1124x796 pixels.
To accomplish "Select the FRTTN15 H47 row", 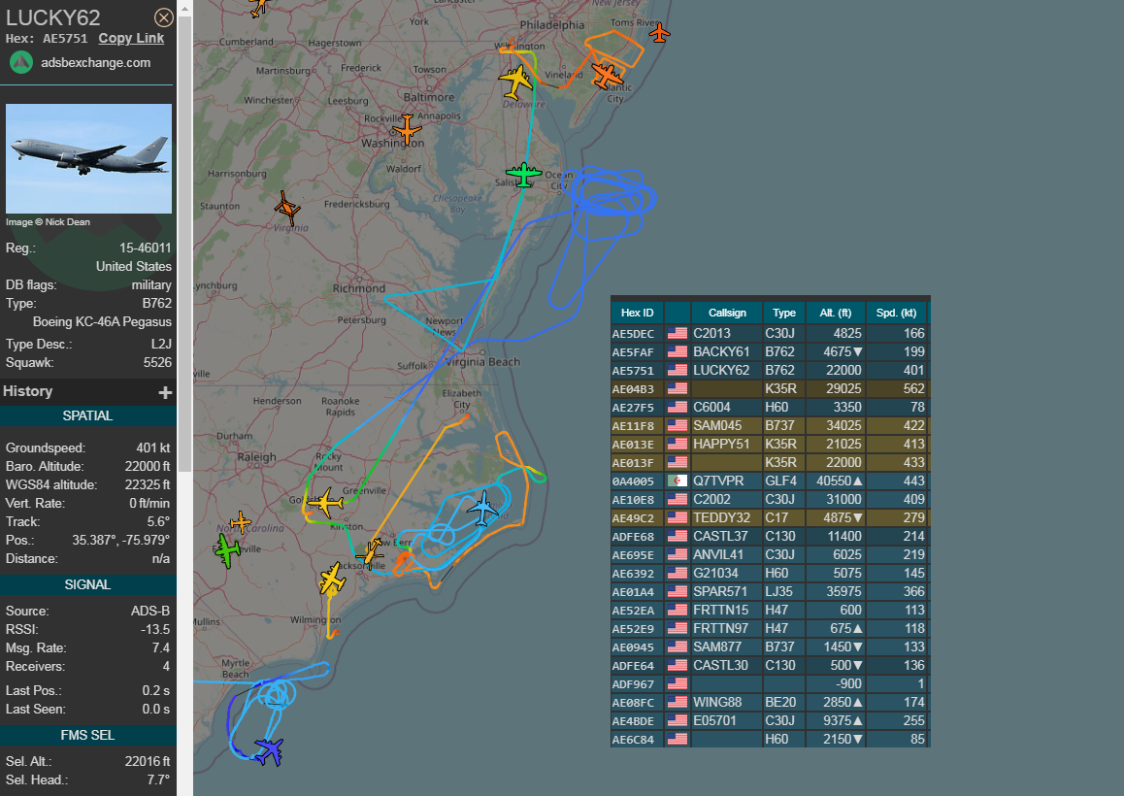I will pyautogui.click(x=770, y=611).
